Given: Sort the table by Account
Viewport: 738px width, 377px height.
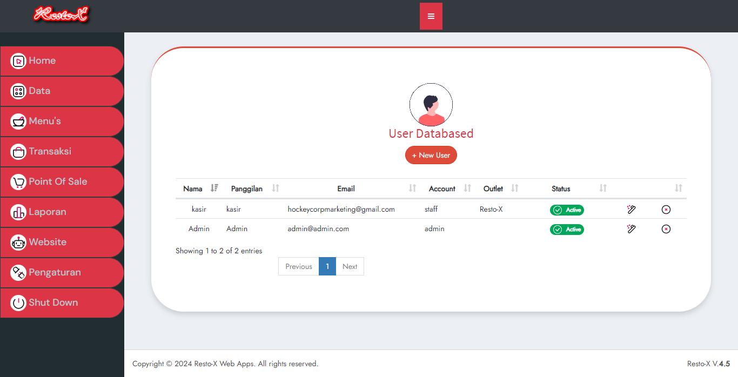Looking at the screenshot, I should [x=448, y=188].
